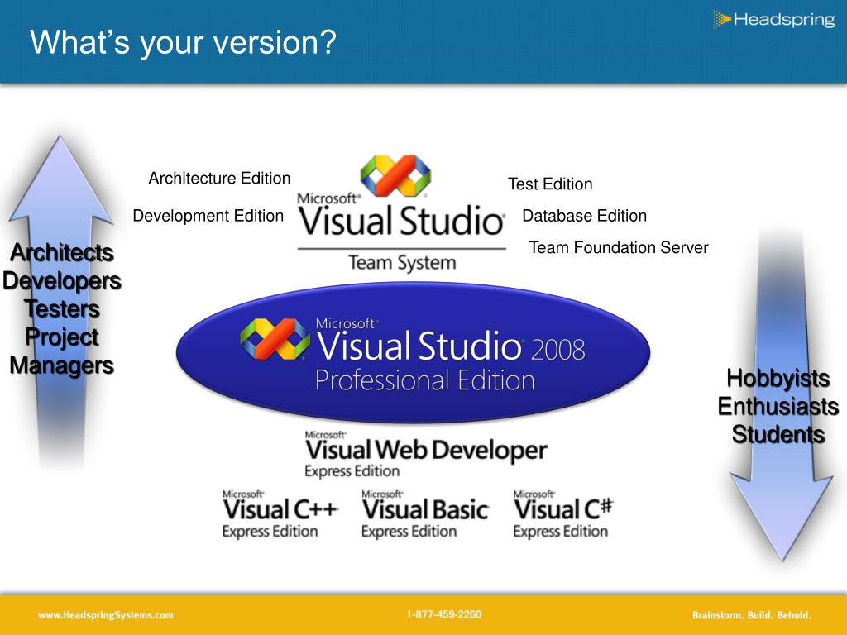This screenshot has height=635, width=847.
Task: Click the 'Database Edition' label
Action: pyautogui.click(x=585, y=216)
